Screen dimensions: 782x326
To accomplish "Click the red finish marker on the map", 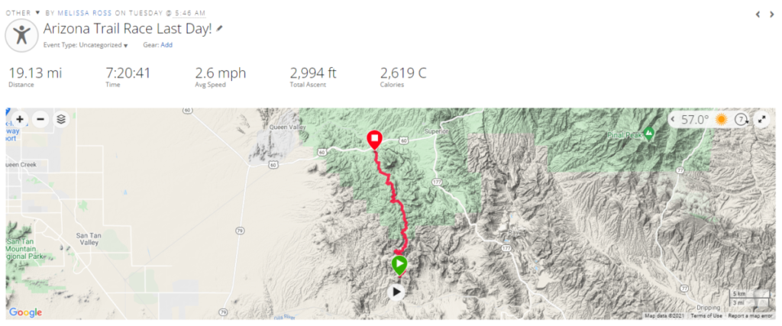I will pyautogui.click(x=374, y=140).
